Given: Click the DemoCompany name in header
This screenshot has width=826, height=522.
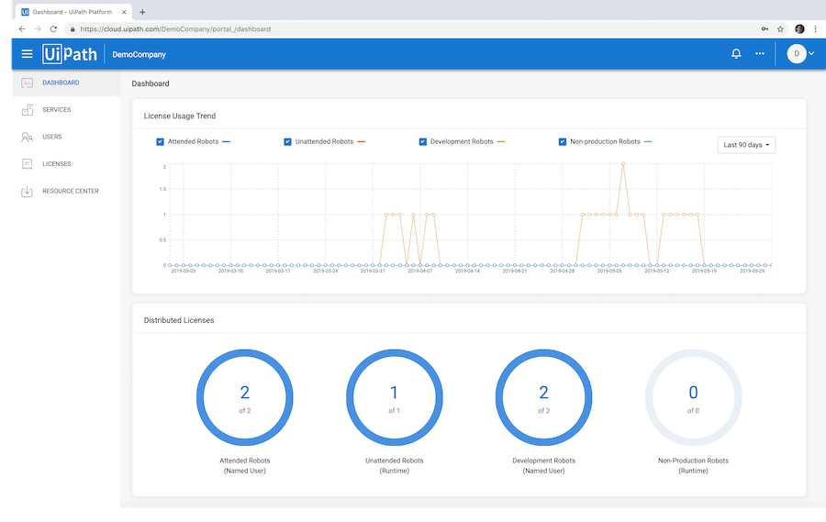Looking at the screenshot, I should click(x=140, y=54).
